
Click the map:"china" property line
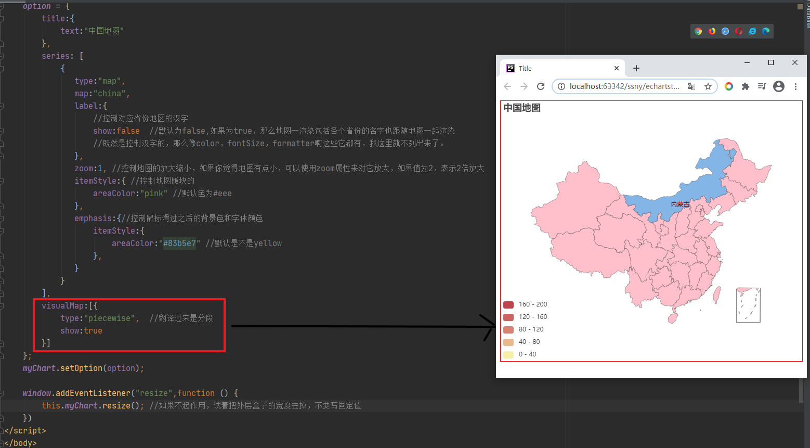coord(102,93)
